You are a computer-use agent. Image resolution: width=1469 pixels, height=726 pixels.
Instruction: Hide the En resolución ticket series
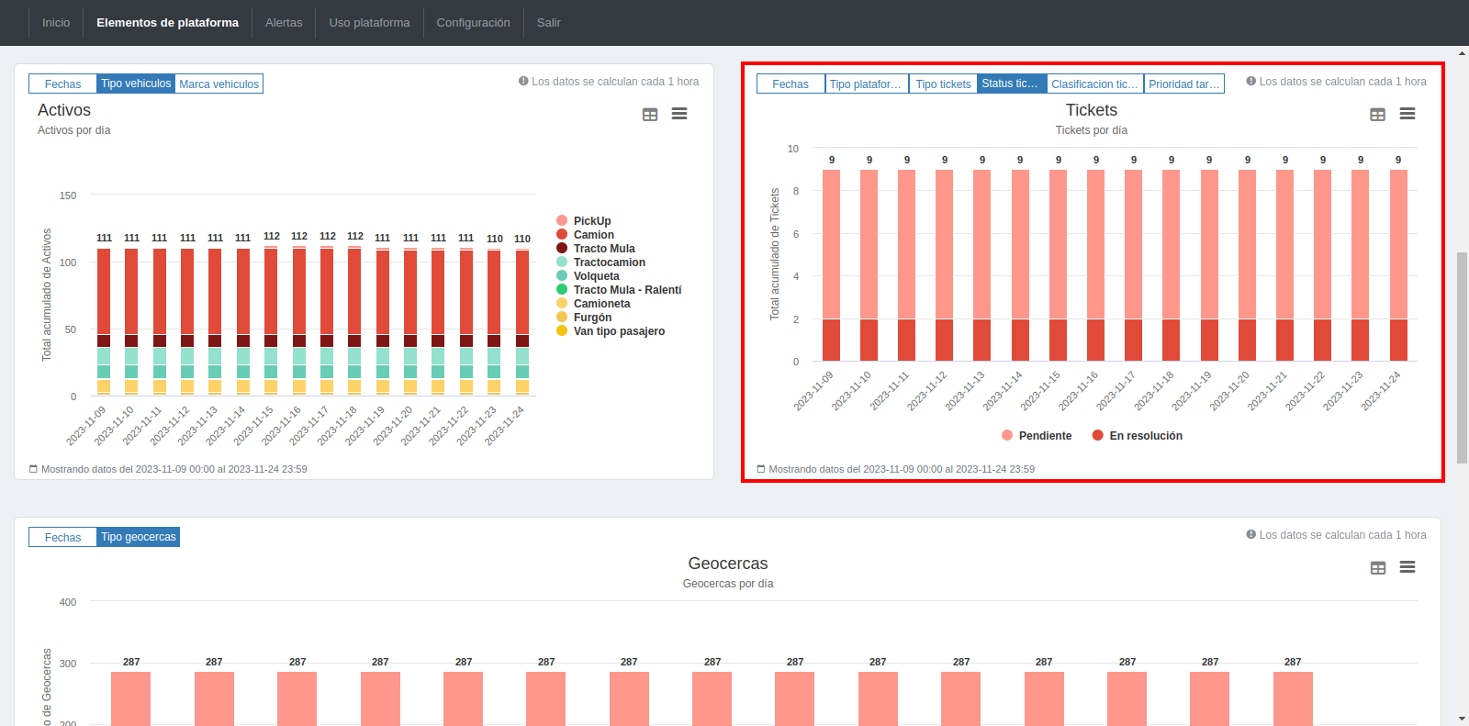tap(1145, 436)
